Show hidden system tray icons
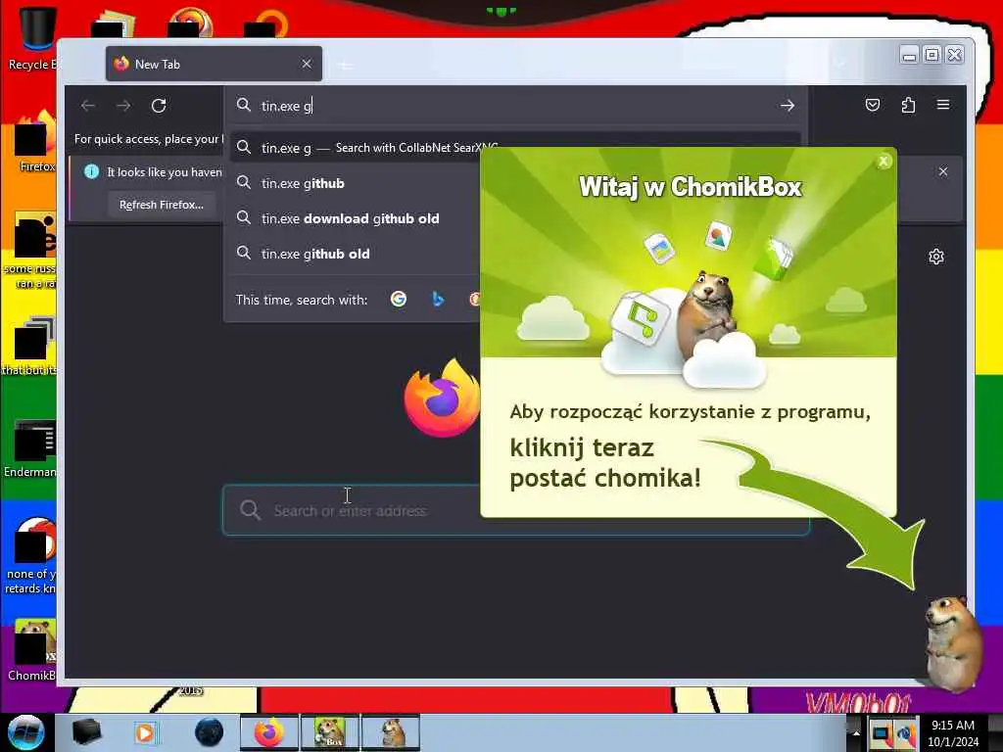 click(x=856, y=732)
